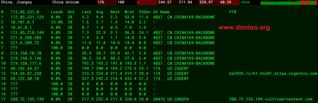This screenshot has height=103, width=318.
Task: Click the Wrst column header
Action: [129, 12]
